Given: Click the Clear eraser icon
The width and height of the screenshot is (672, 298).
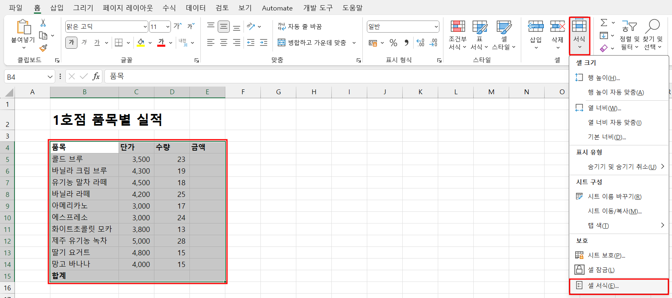Looking at the screenshot, I should tap(604, 48).
